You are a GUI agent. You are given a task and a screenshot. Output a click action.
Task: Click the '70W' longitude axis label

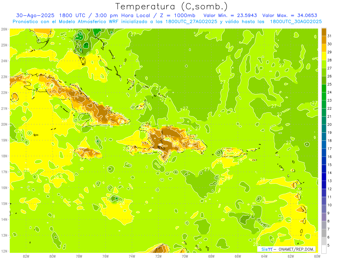click(185, 256)
